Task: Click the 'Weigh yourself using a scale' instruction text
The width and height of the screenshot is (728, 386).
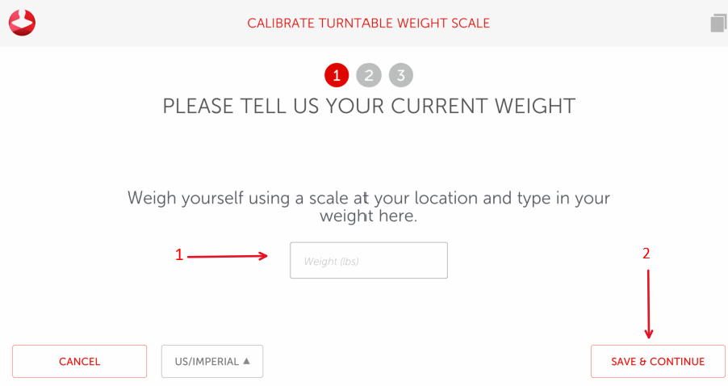Action: click(x=369, y=198)
